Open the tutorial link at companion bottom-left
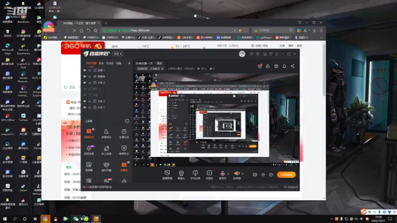The height and width of the screenshot is (223, 397). 99,187
